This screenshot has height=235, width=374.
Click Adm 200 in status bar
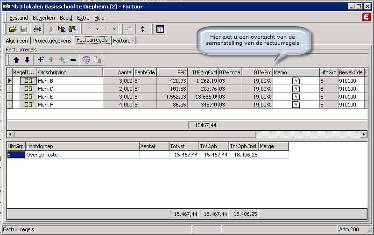pyautogui.click(x=349, y=229)
